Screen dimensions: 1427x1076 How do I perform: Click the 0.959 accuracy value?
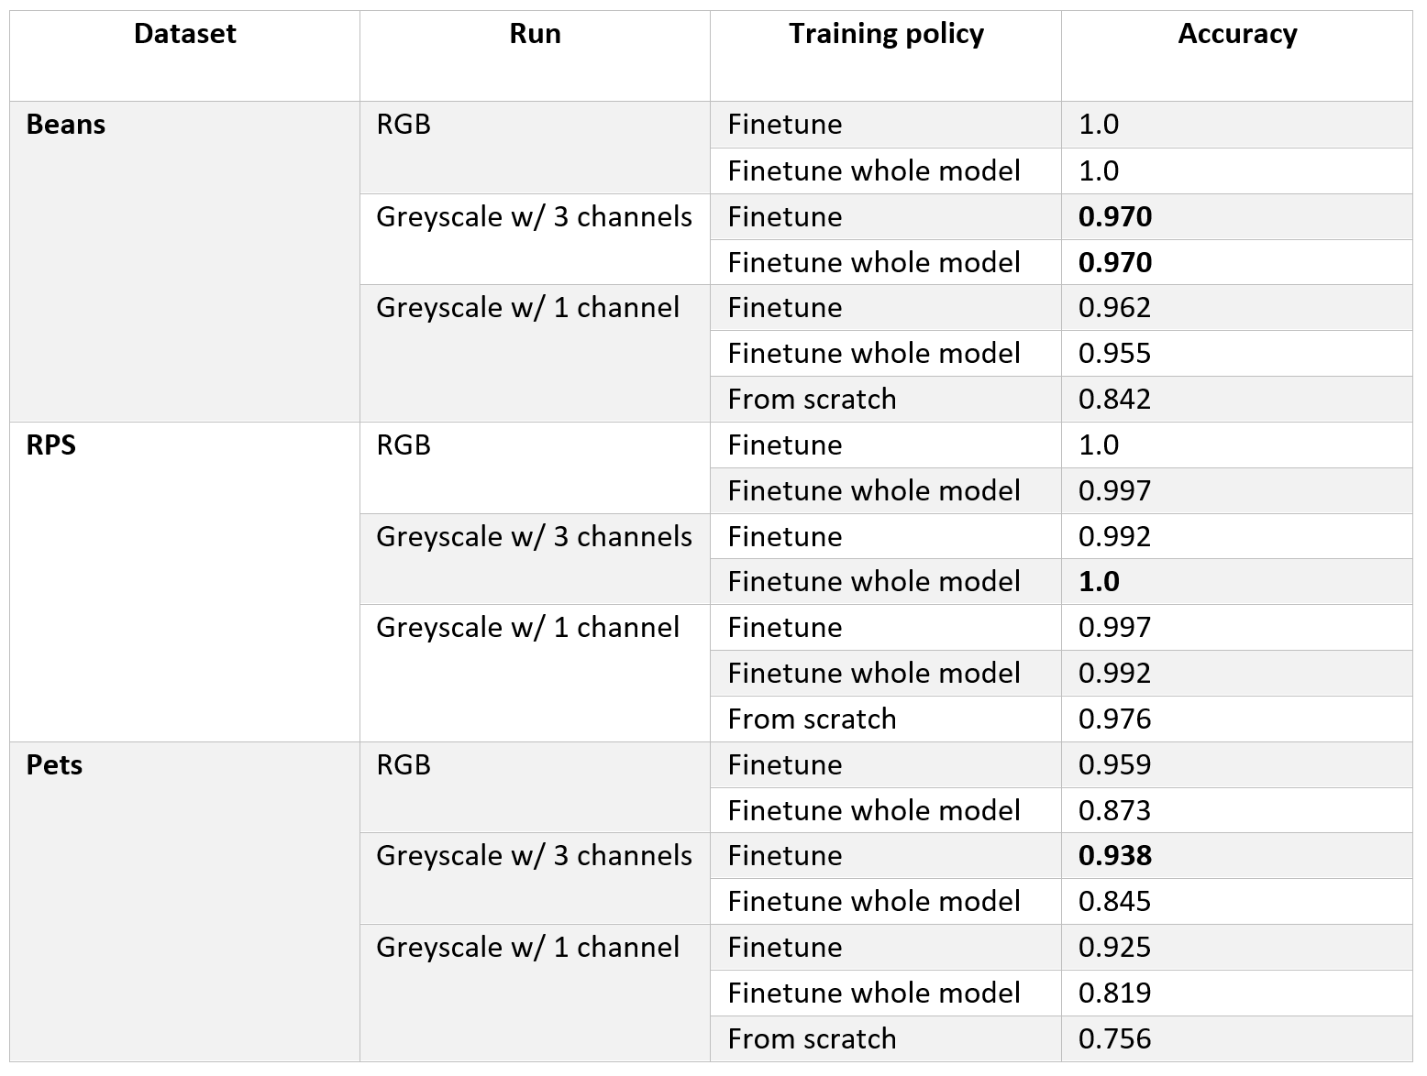(x=1114, y=765)
